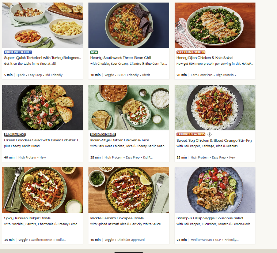Click the Middle Eastern Chickpea Bowls photo
This screenshot has height=253, width=277.
coord(129,190)
